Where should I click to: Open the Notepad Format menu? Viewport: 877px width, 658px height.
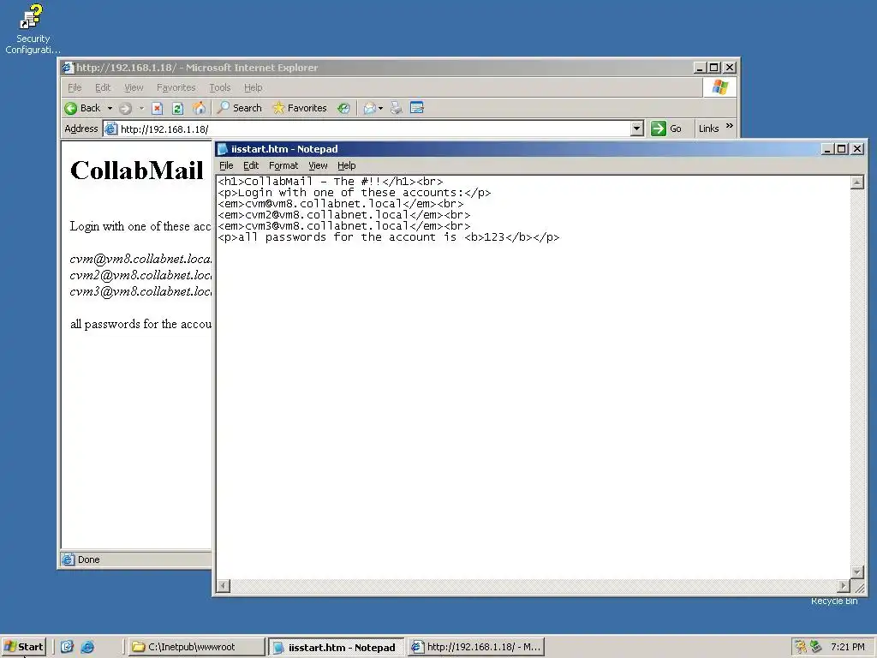(x=283, y=165)
